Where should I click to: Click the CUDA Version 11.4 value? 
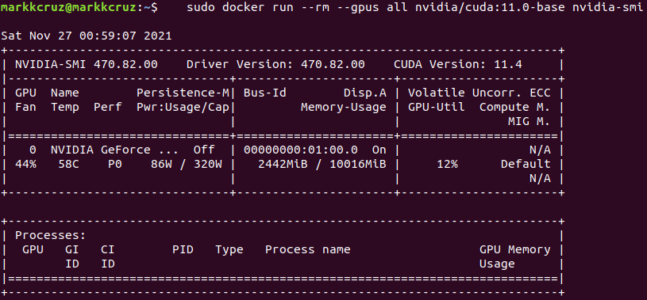[x=458, y=65]
